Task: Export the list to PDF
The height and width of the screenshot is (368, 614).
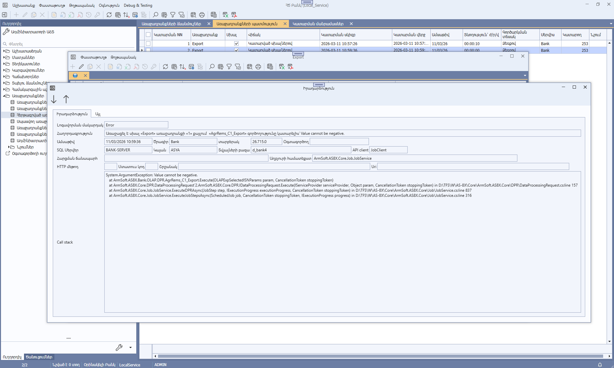Action: point(234,15)
